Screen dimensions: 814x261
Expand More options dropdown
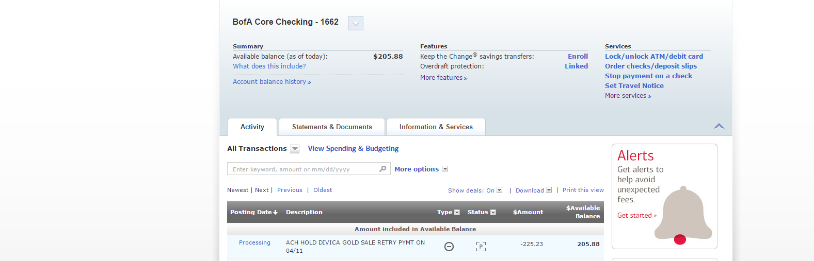tap(421, 169)
